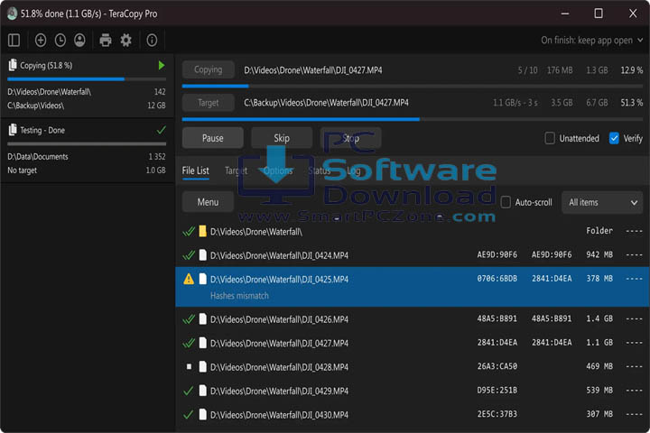Click the Copying job progress bar in sidebar
This screenshot has height=433, width=650.
click(87, 78)
